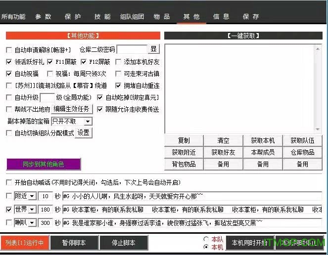
Task: Enable the 附近 shout row checkbox
Action: click(9, 196)
